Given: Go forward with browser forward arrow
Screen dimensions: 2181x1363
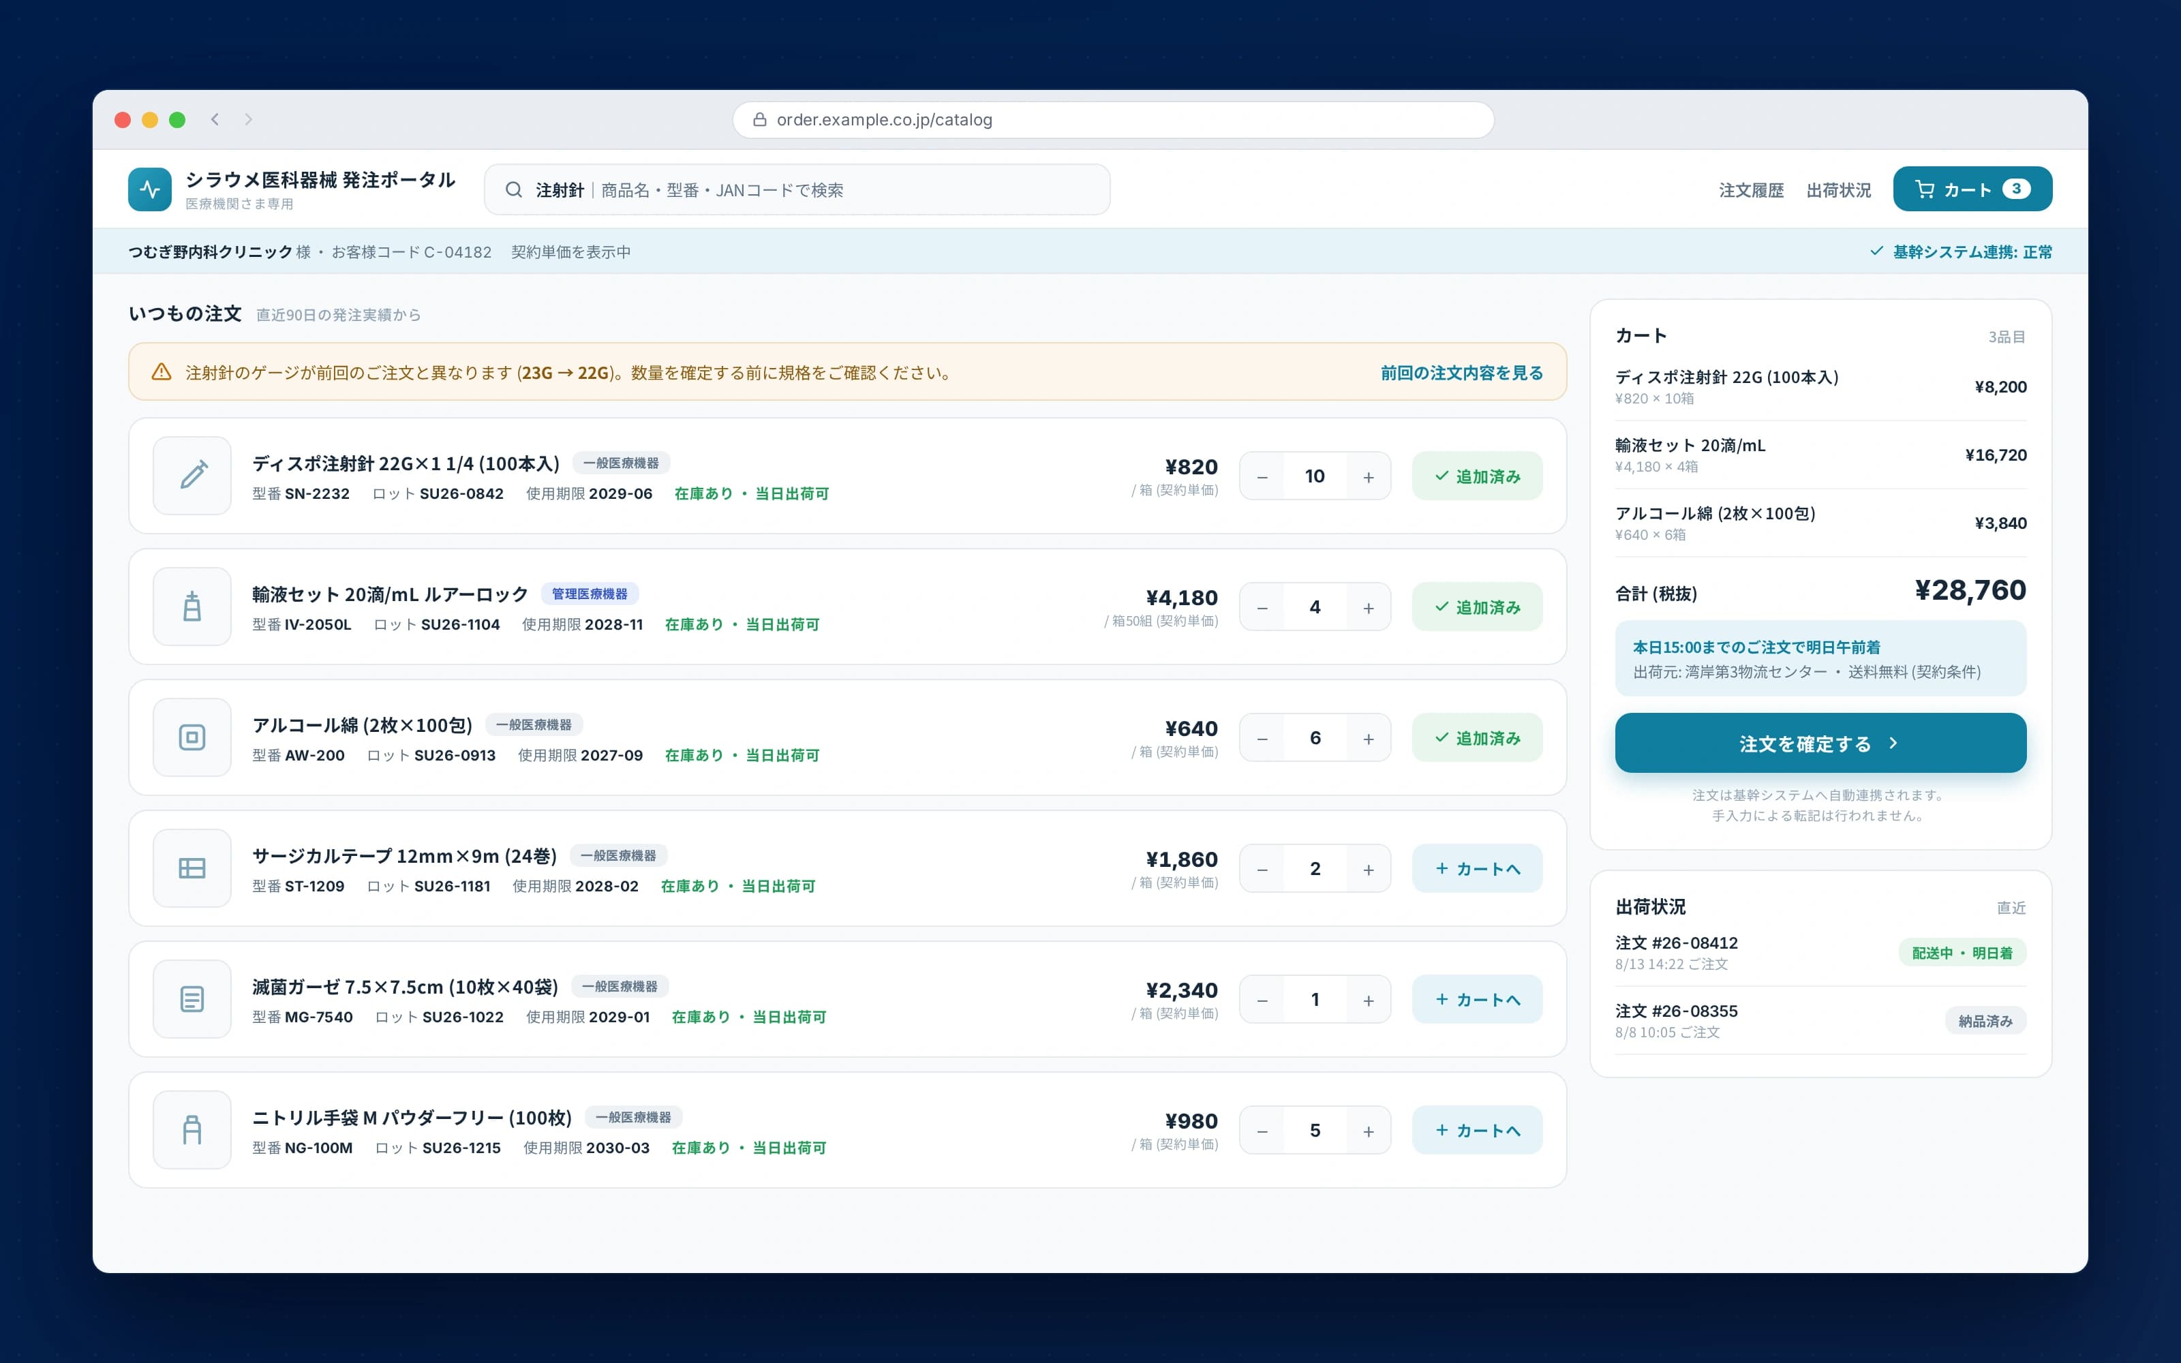Looking at the screenshot, I should (x=248, y=119).
